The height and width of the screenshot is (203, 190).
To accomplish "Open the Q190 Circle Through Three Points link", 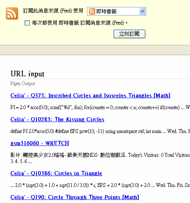I will [x=75, y=197].
